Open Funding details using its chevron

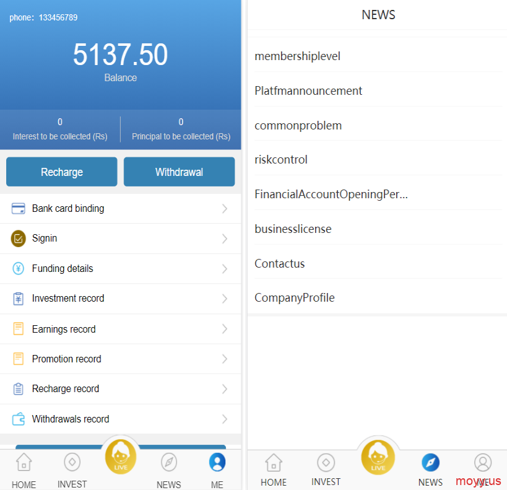tap(225, 269)
